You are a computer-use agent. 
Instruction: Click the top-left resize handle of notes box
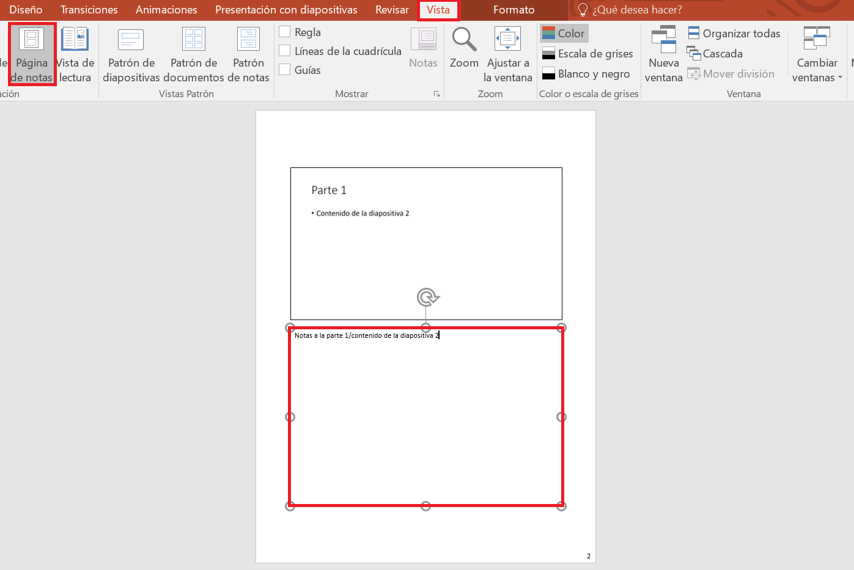pyautogui.click(x=290, y=327)
